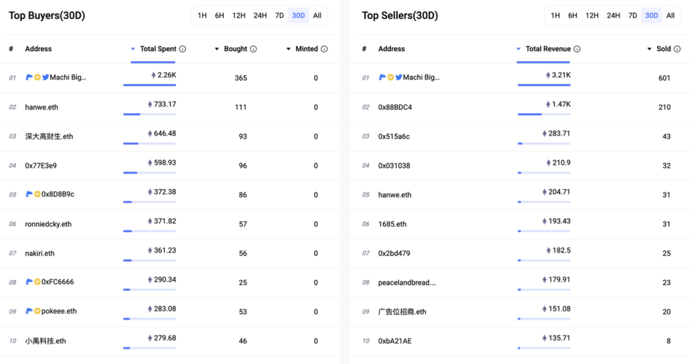690x364 pixels.
Task: Click info icon next to Bought
Action: [x=253, y=49]
